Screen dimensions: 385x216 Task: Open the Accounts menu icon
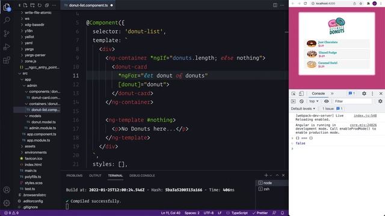(7, 190)
